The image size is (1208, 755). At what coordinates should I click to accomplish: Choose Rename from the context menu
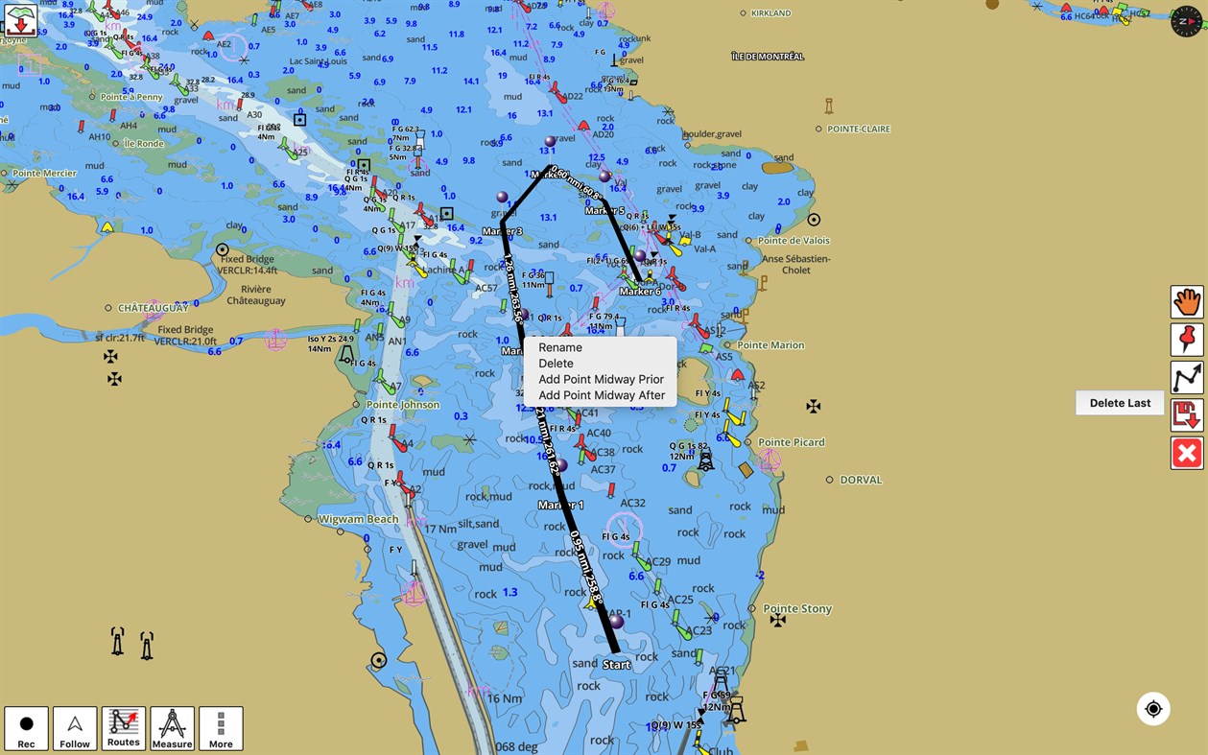560,347
